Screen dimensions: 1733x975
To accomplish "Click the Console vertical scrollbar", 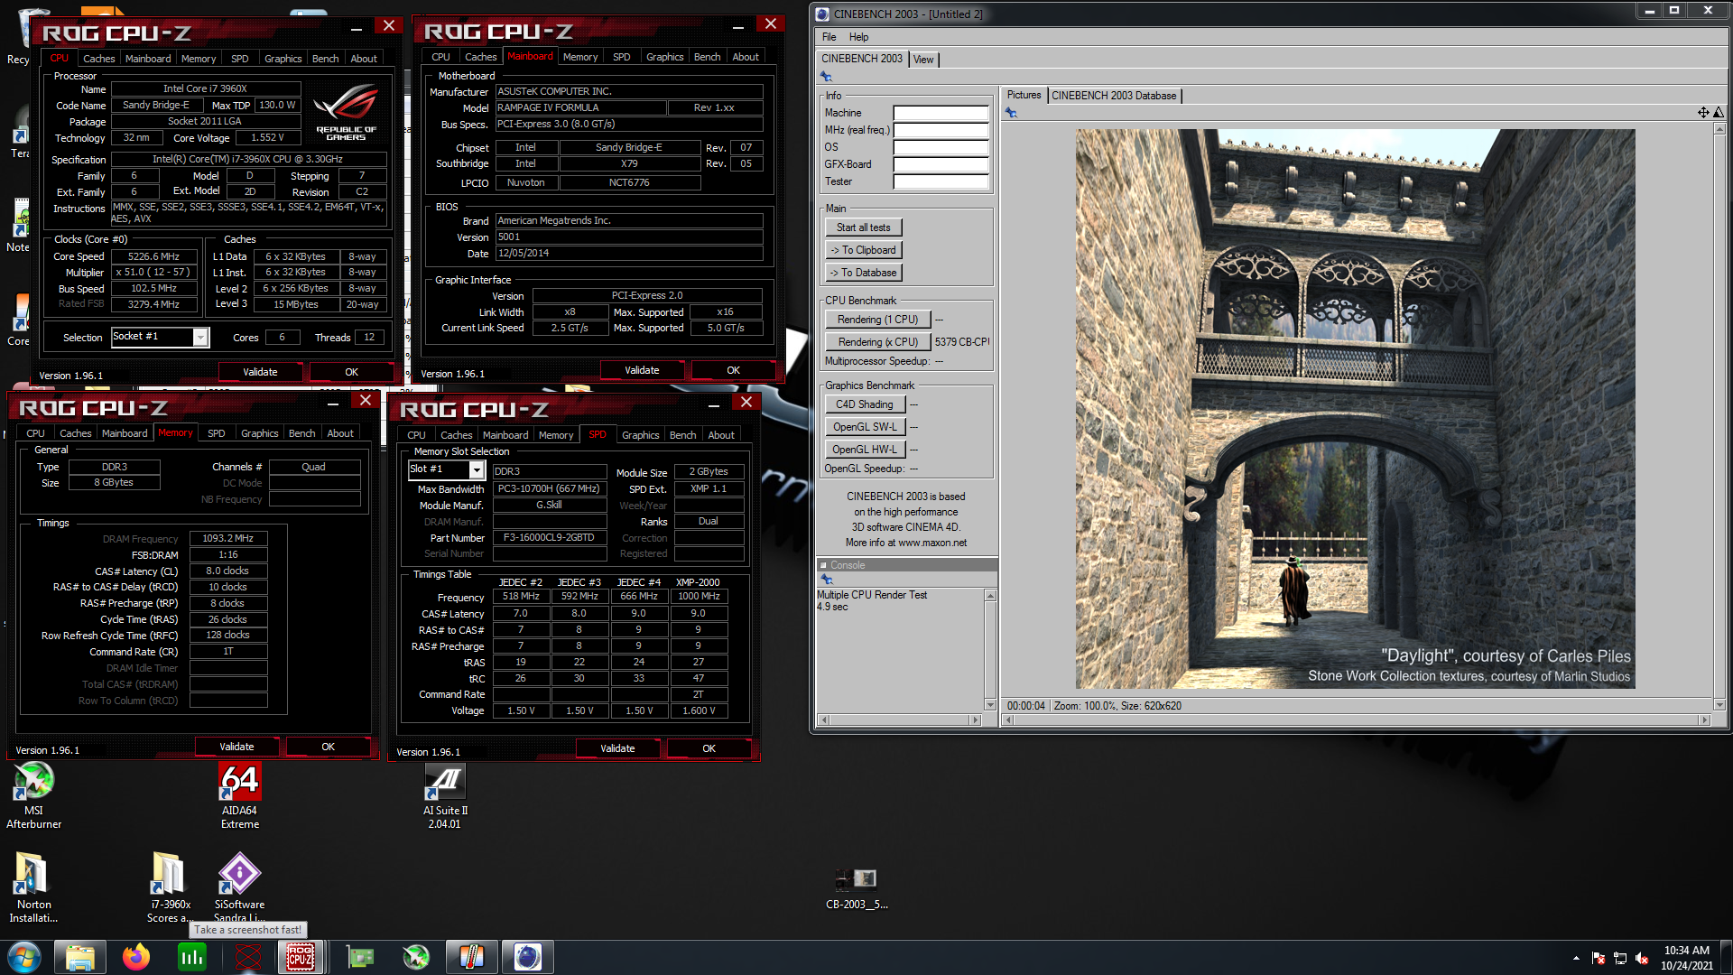I will click(x=990, y=650).
